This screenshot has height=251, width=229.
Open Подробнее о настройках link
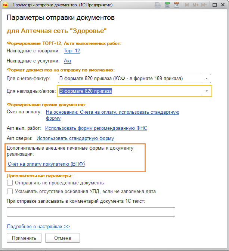(38, 227)
